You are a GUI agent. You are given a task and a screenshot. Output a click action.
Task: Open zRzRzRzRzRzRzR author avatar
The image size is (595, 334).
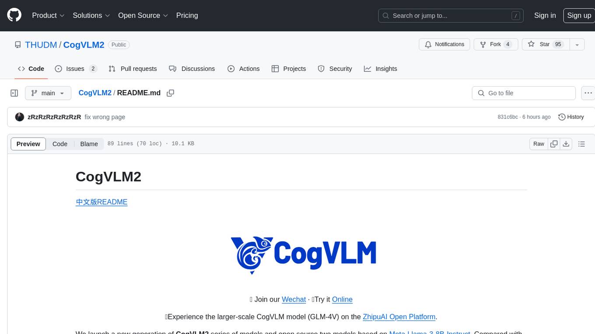(x=20, y=117)
